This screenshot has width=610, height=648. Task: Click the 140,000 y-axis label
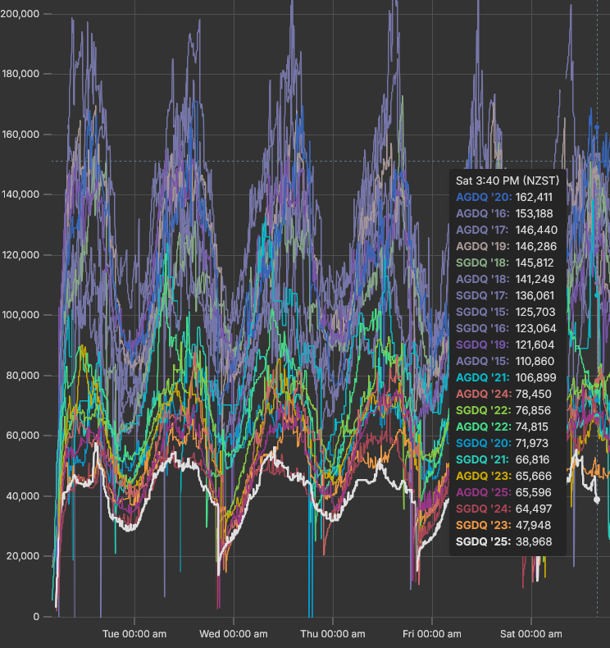[20, 194]
